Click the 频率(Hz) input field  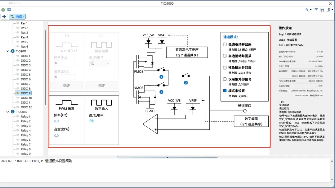65,63
